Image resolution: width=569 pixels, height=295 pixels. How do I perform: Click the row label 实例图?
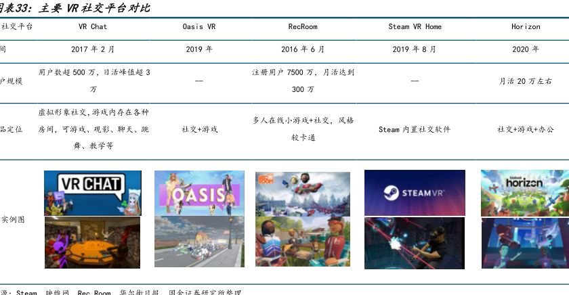[x=13, y=220]
